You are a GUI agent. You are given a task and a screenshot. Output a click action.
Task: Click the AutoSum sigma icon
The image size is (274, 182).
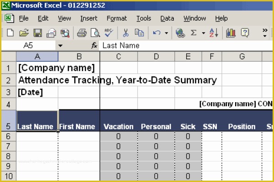193,32
